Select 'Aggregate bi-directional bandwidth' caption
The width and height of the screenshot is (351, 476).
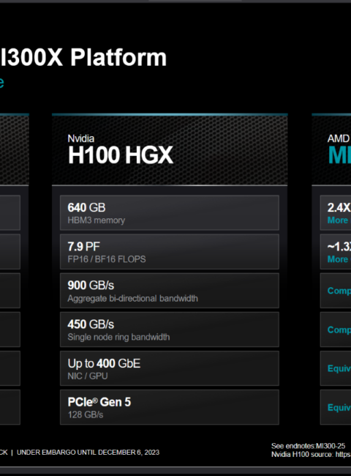coord(133,298)
